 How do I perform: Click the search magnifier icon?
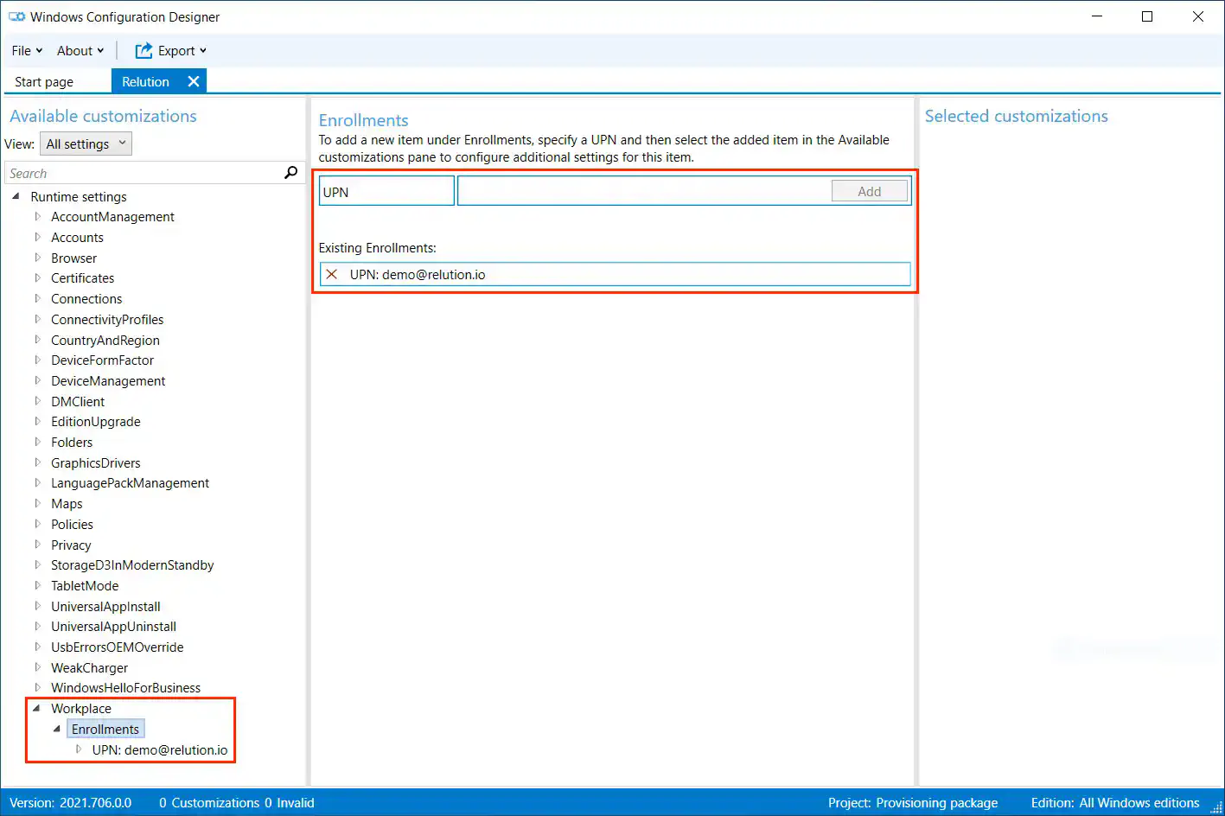click(x=290, y=172)
